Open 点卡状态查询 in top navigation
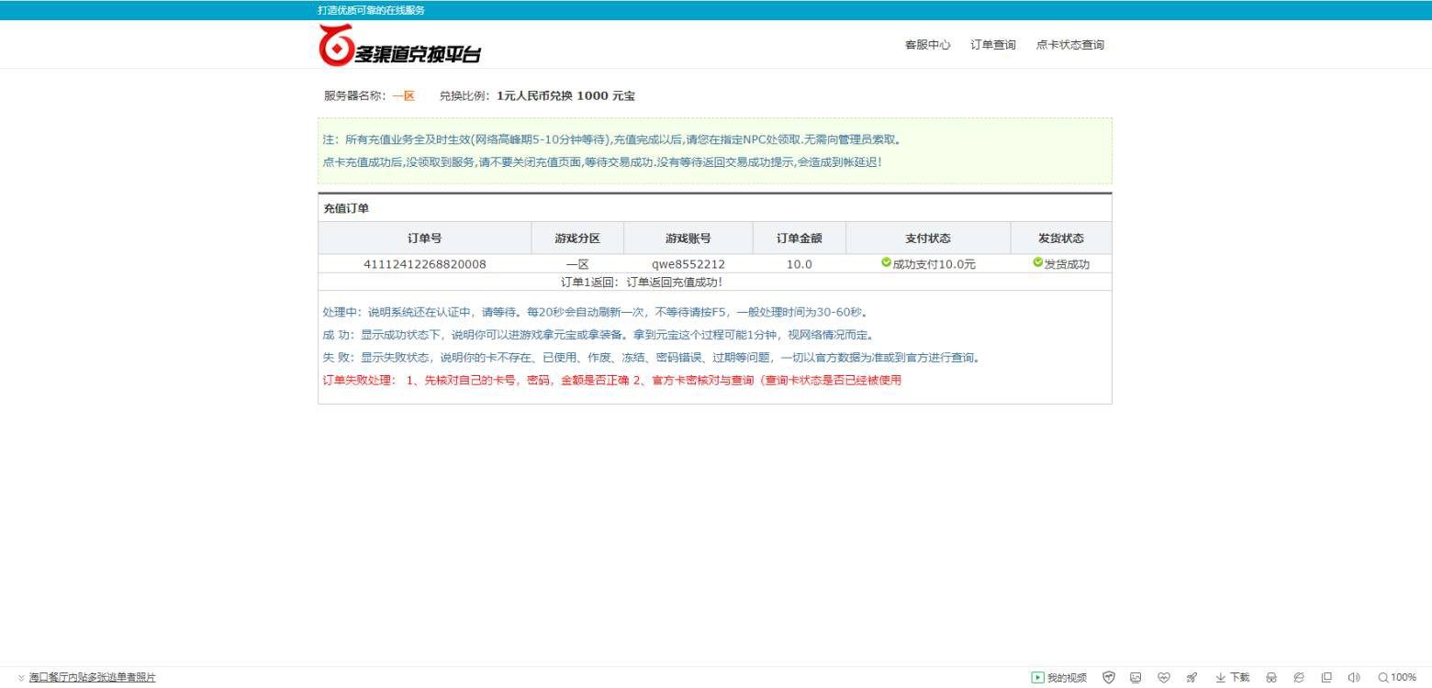The height and width of the screenshot is (688, 1432). click(1069, 45)
